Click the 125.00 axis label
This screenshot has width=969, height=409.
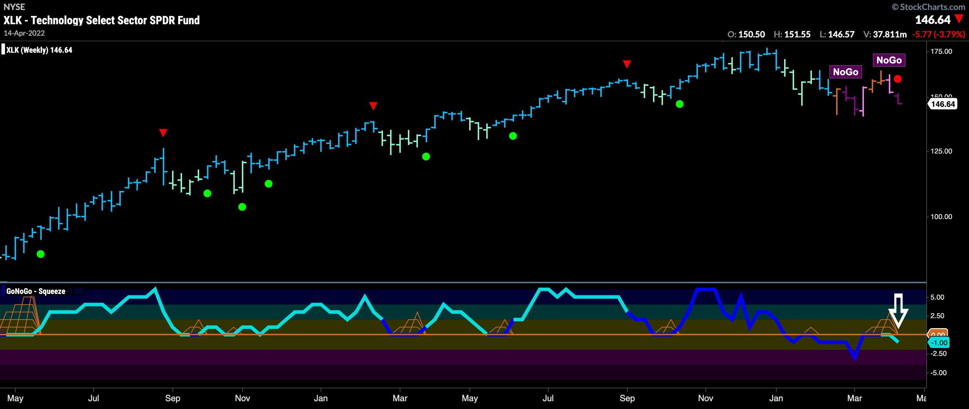(941, 151)
